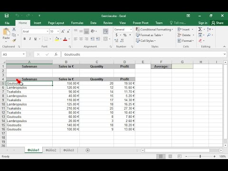Image resolution: width=228 pixels, height=171 pixels.
Task: Toggle Italic formatting
Action: 30,39
